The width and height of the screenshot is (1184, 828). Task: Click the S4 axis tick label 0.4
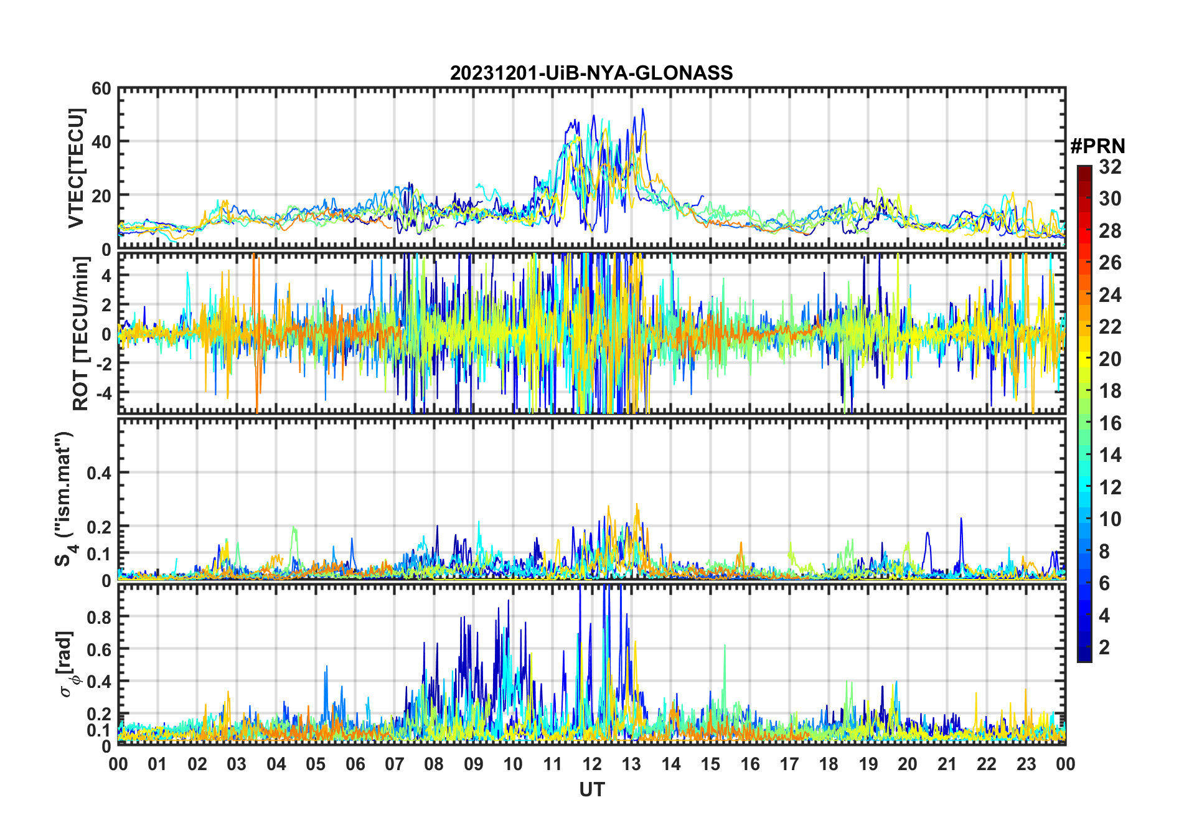tap(99, 473)
